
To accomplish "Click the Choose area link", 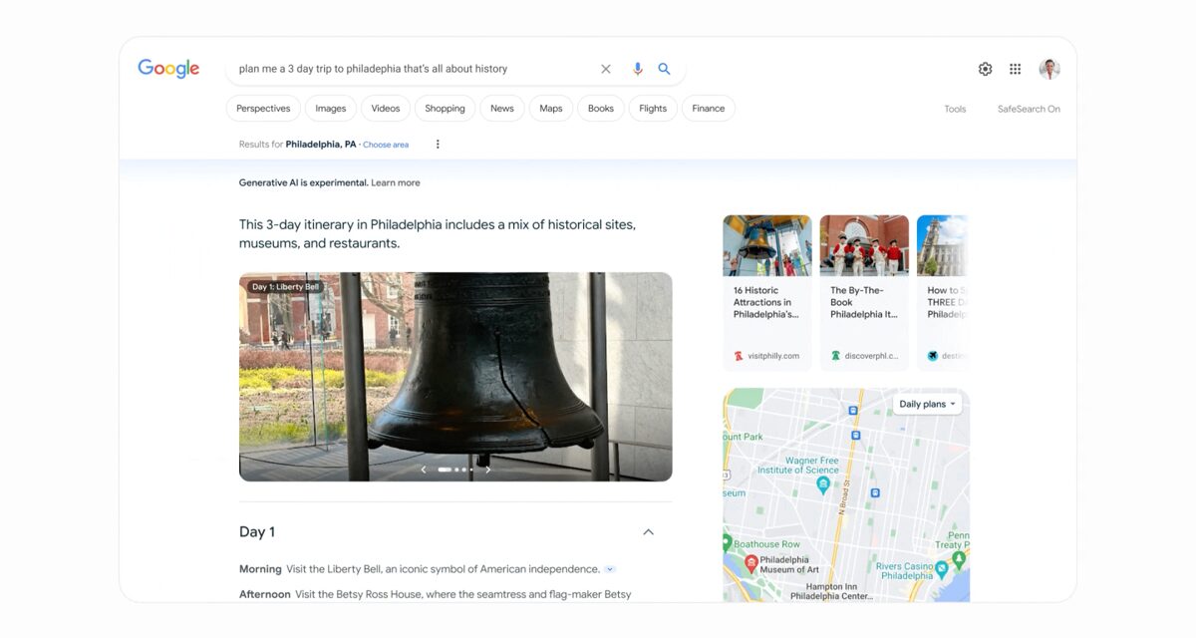I will 386,145.
